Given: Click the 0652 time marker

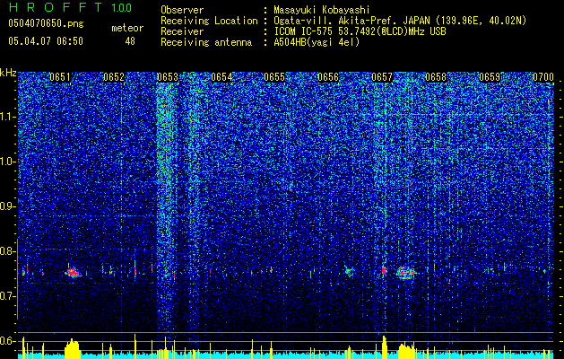Looking at the screenshot, I should coord(114,77).
